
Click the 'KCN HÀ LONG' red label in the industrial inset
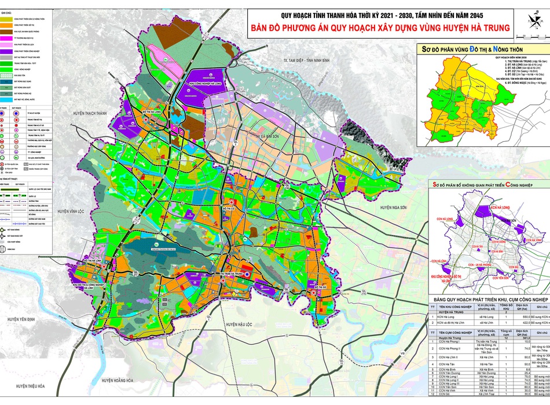500,208
